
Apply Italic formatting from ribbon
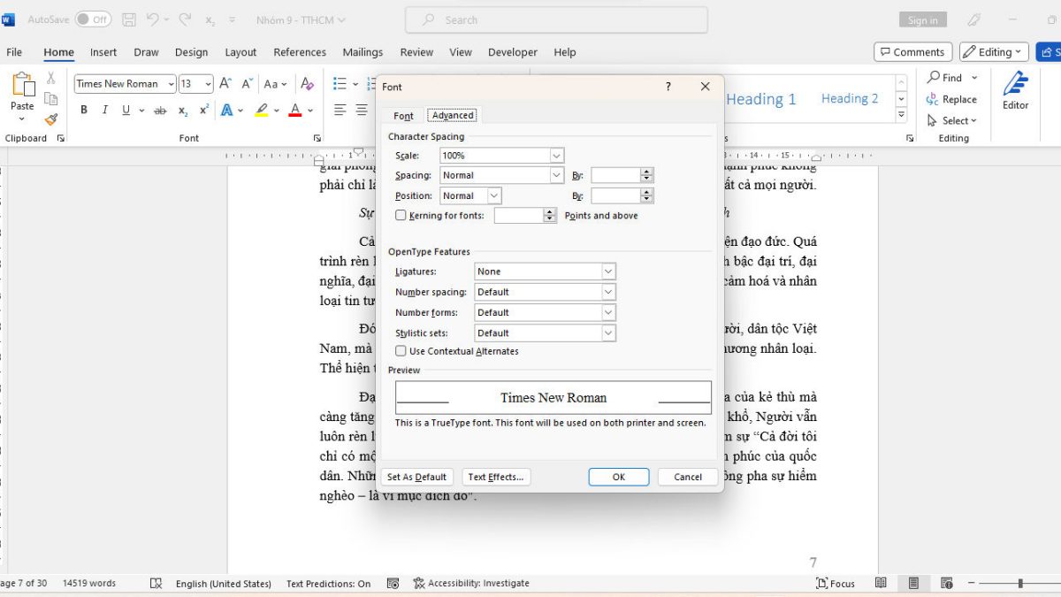[104, 111]
